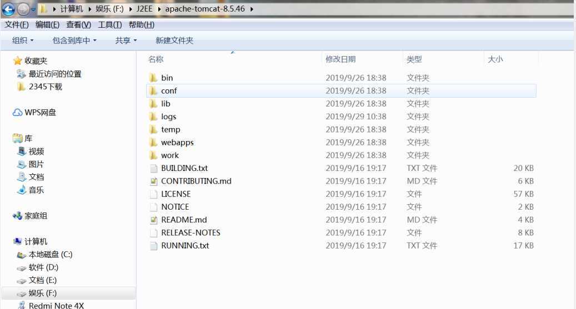Open the 包含到库中 dropdown in the toolbar

pyautogui.click(x=74, y=40)
